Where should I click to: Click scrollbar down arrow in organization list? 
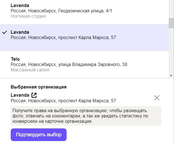(x=171, y=75)
